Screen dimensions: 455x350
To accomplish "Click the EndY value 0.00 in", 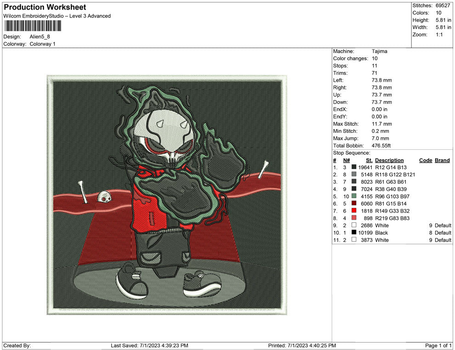I will pos(380,117).
